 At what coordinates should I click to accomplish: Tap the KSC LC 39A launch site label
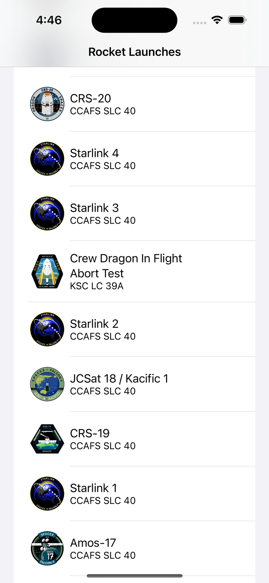[x=97, y=286]
